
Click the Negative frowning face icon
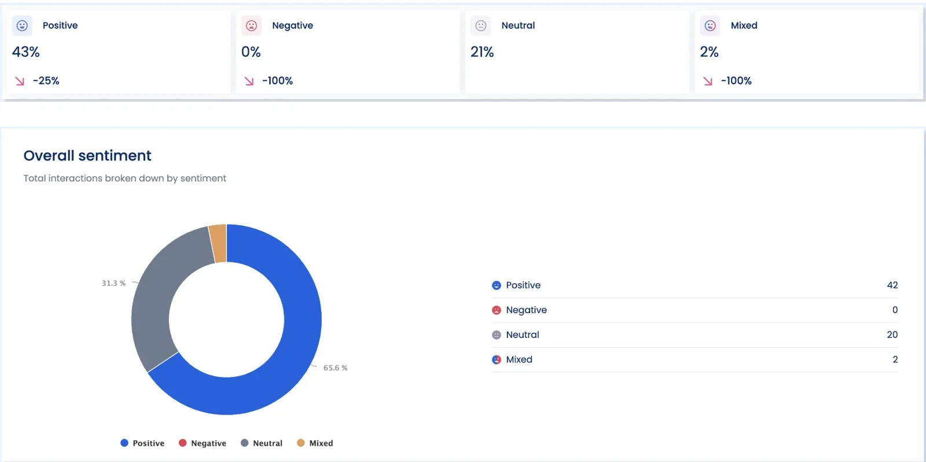pyautogui.click(x=251, y=25)
